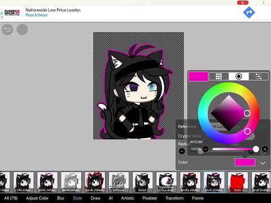Select the Wet Edge filter thumbnail
Image resolution: width=271 pixels, height=203 pixels.
click(24, 182)
